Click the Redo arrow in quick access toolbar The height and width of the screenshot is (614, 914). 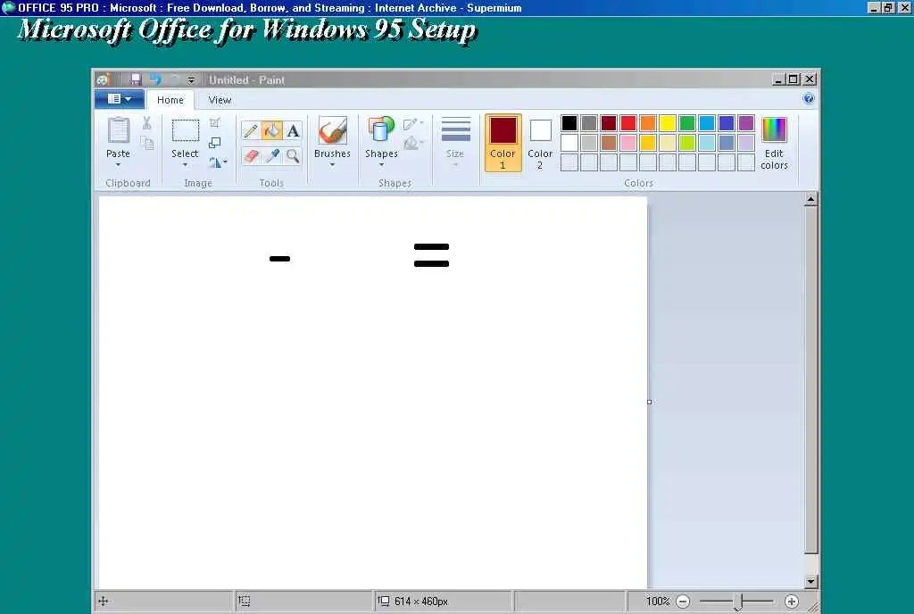174,79
